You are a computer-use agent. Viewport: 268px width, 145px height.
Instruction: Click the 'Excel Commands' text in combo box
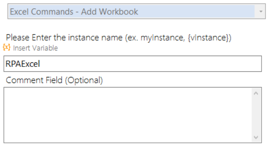click(42, 12)
